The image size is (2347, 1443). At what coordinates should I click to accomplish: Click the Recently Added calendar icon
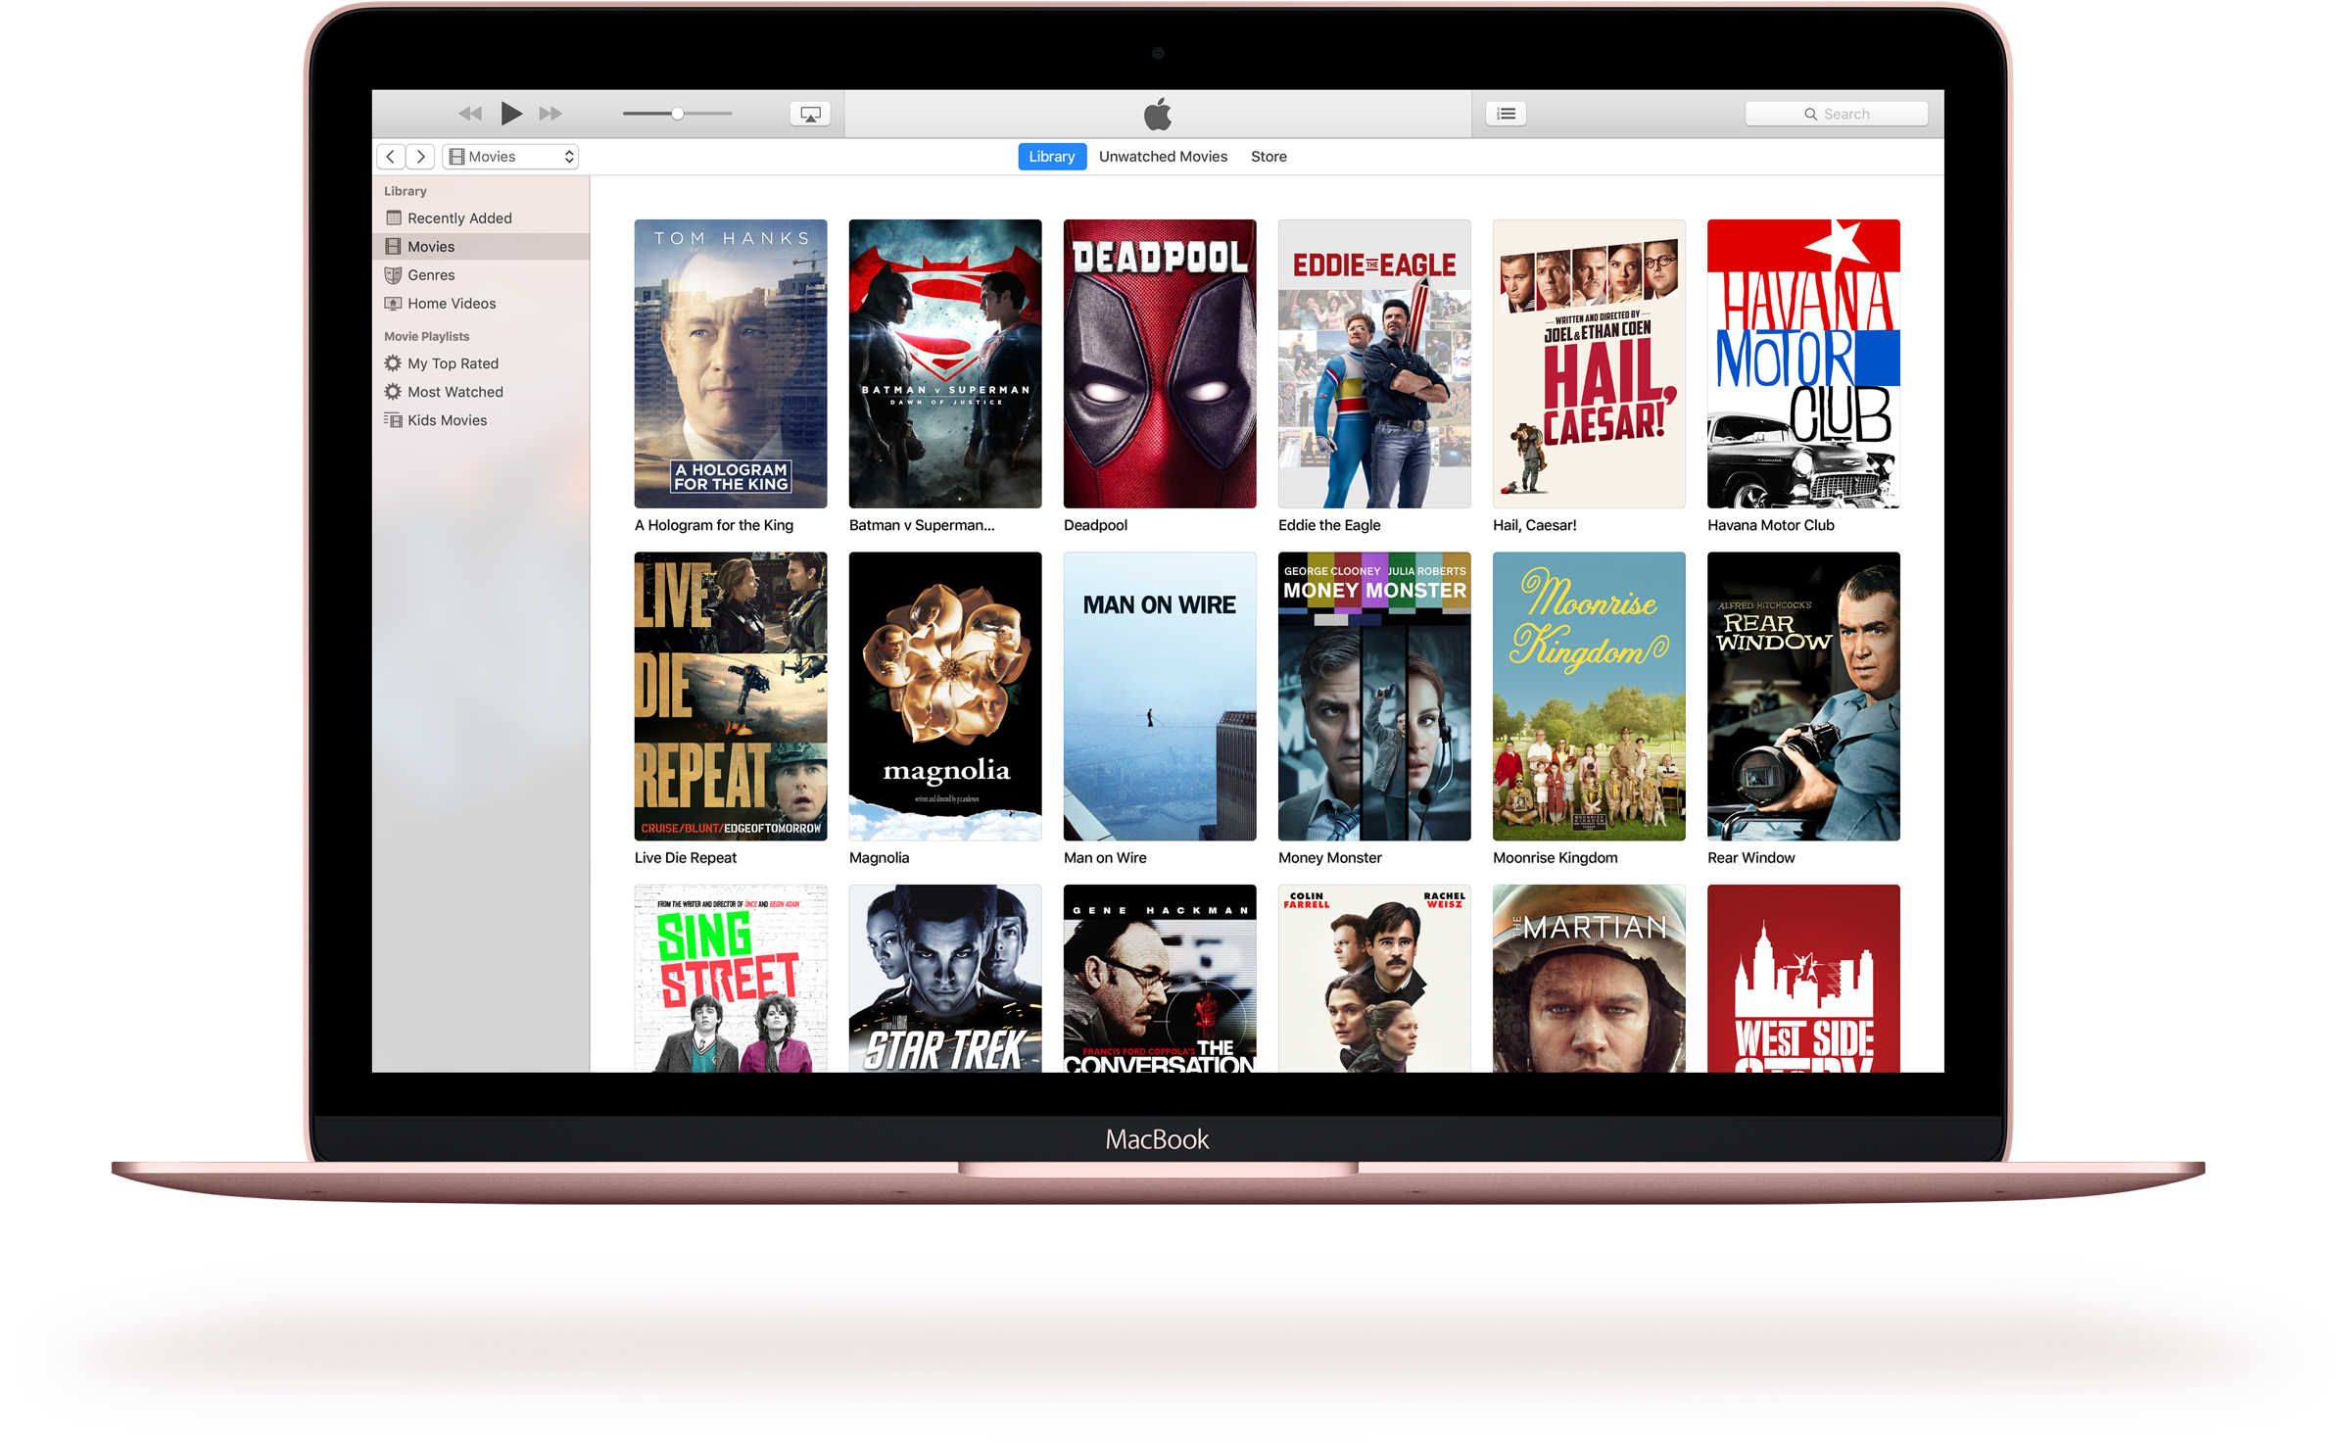(394, 217)
